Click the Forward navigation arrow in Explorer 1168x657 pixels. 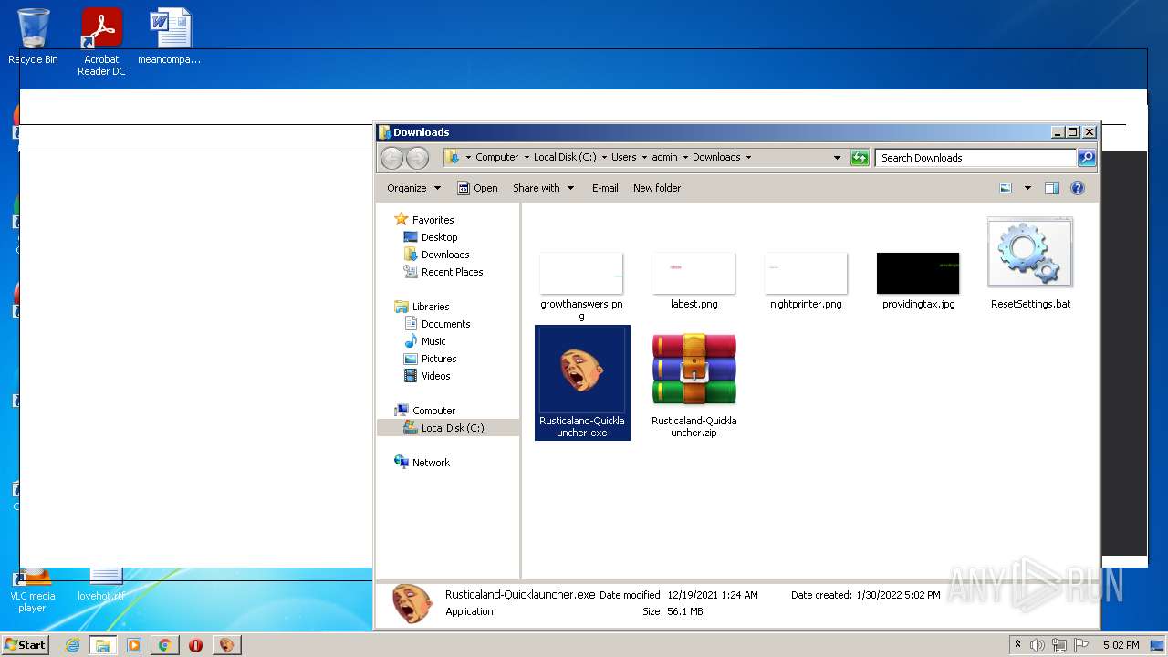tap(417, 158)
